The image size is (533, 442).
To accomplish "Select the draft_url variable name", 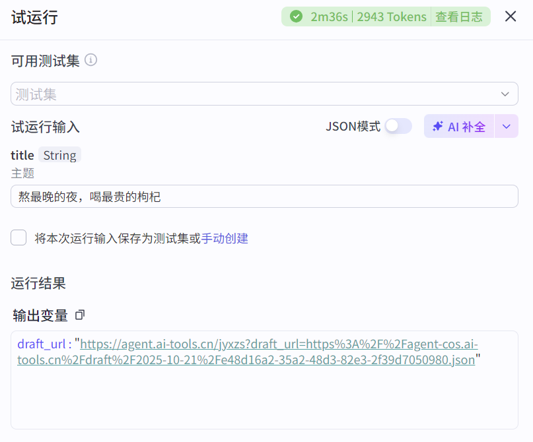I will tap(41, 344).
